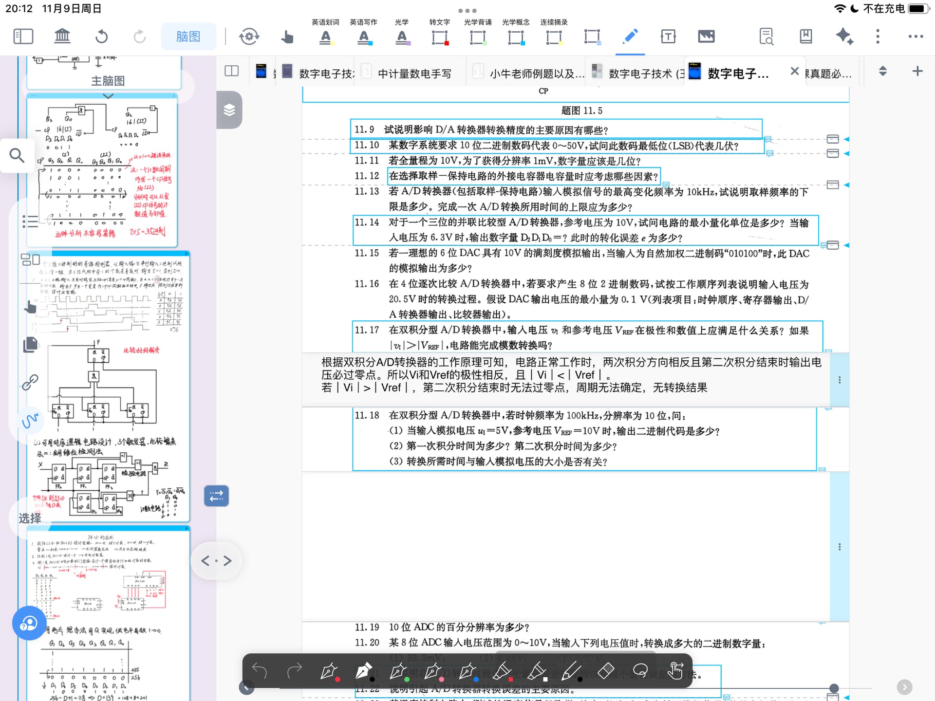The width and height of the screenshot is (935, 701).
Task: Tap the handwriting undo arrow
Action: [260, 671]
